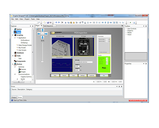Pan the canvas up with the up arrow
Viewport: 159px width, 128px height.
pyautogui.click(x=43, y=30)
